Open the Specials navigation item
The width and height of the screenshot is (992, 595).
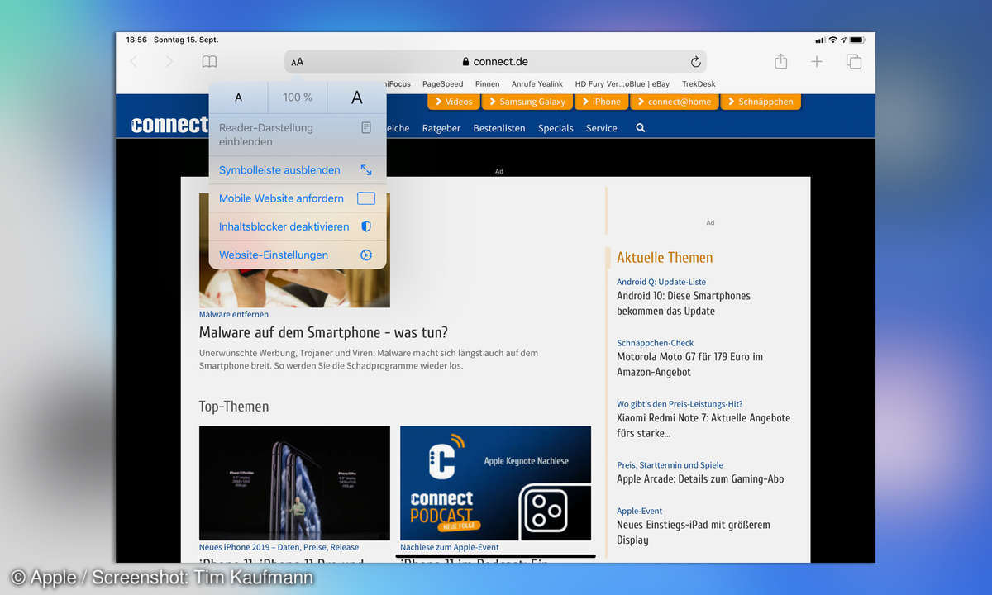pyautogui.click(x=556, y=128)
